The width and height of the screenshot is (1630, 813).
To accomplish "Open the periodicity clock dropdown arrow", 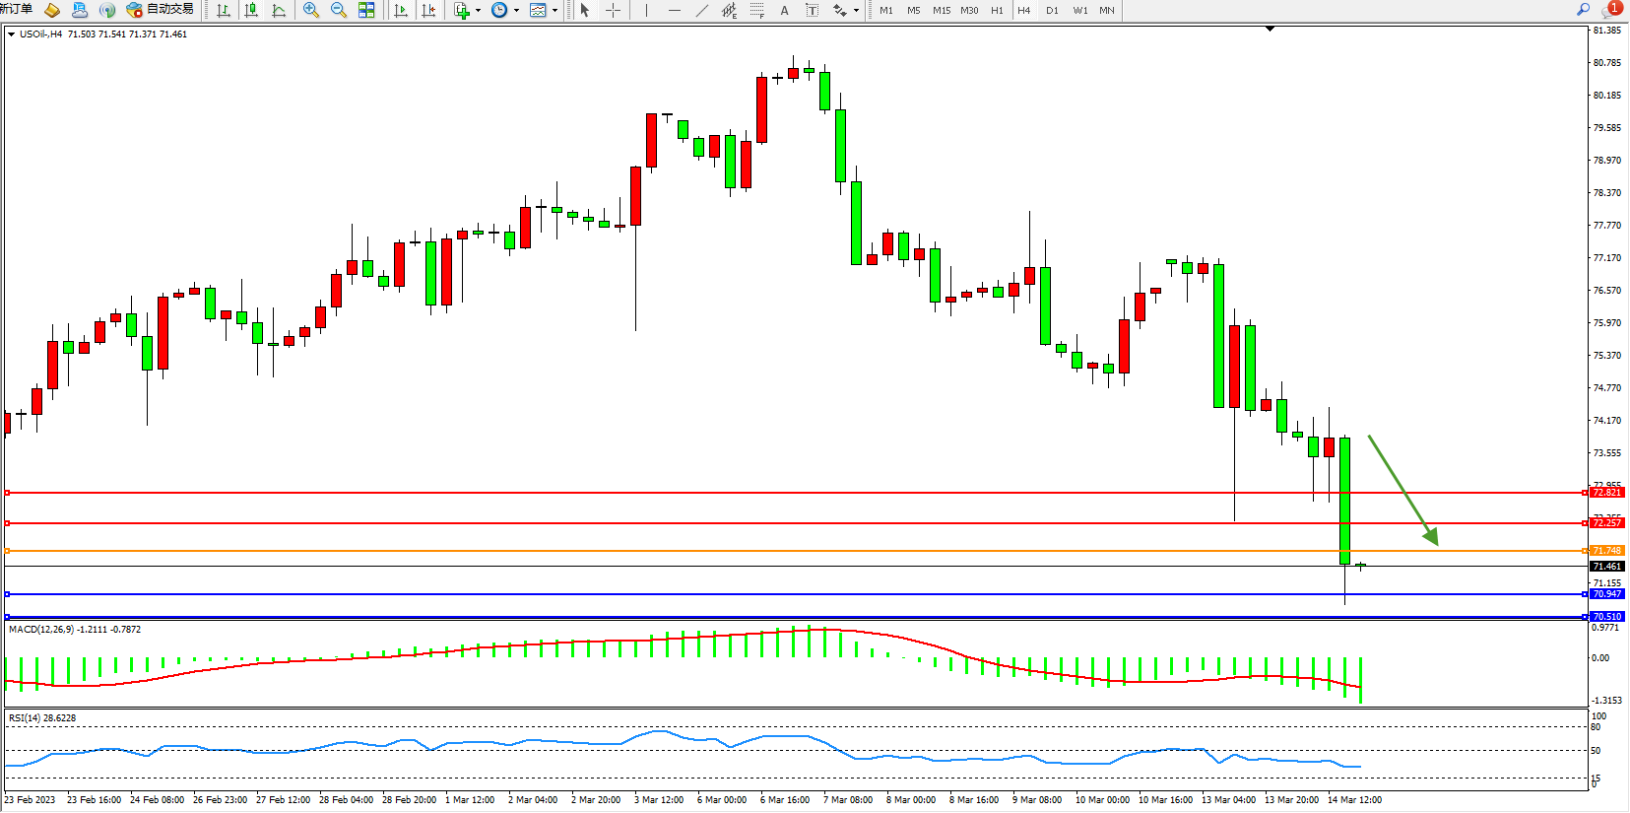I will click(516, 10).
